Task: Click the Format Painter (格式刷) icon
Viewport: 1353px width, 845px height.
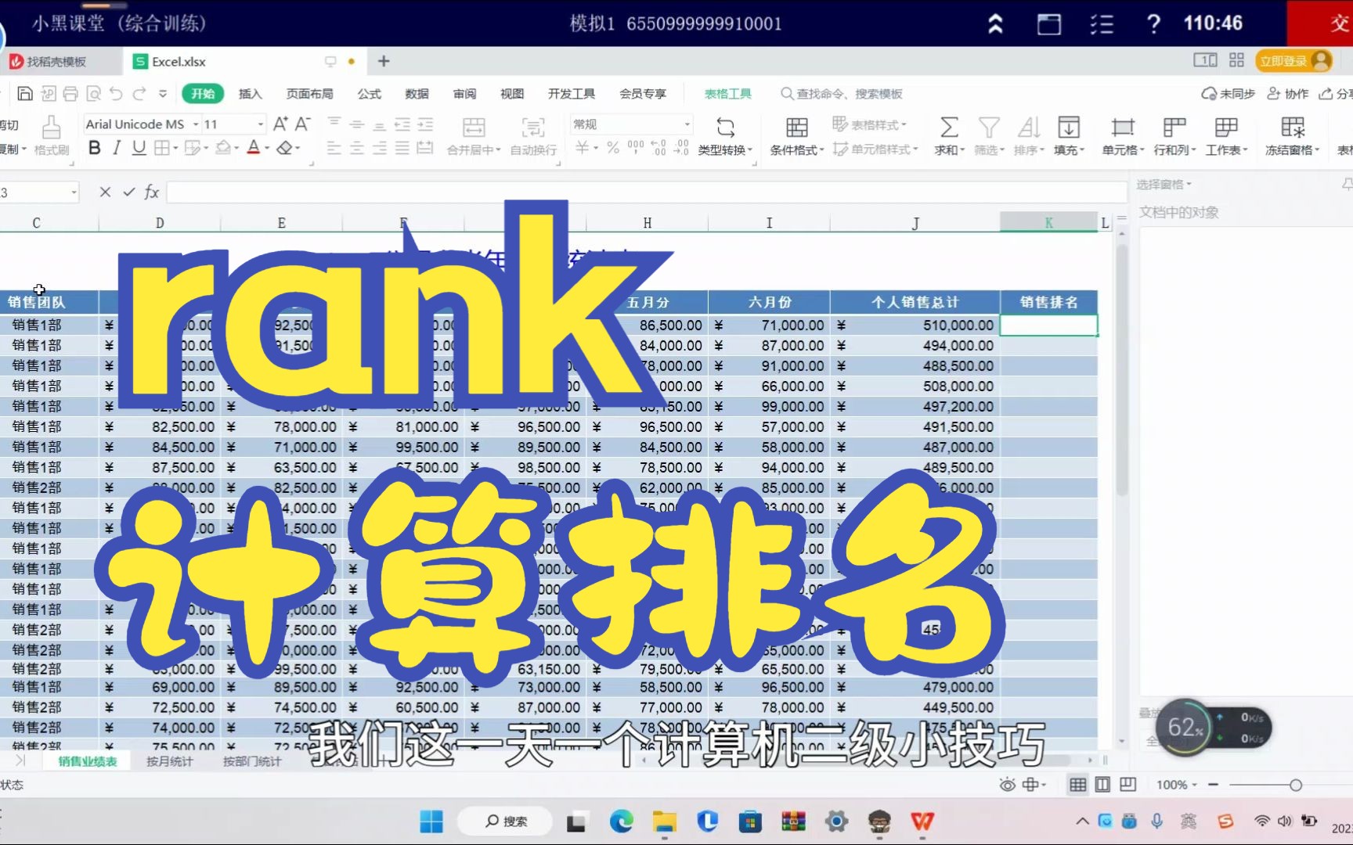Action: tap(50, 135)
